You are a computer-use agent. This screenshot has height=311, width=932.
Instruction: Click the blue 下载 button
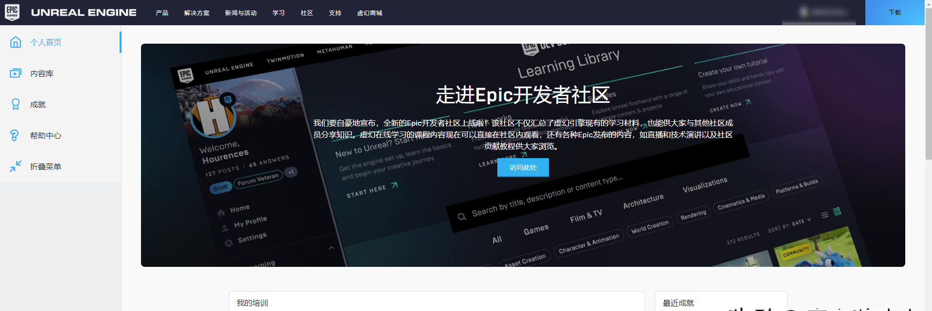(895, 13)
